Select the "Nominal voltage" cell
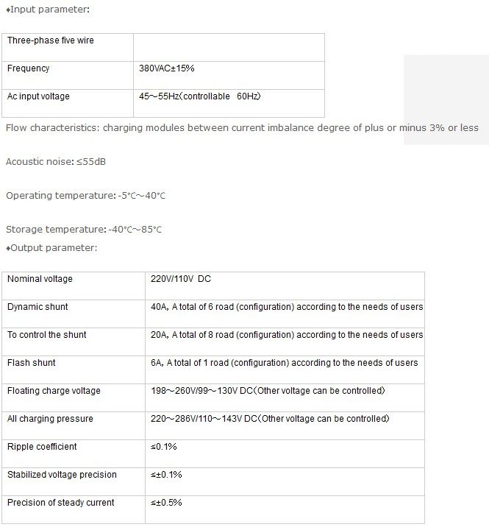489x527 pixels. click(x=40, y=279)
